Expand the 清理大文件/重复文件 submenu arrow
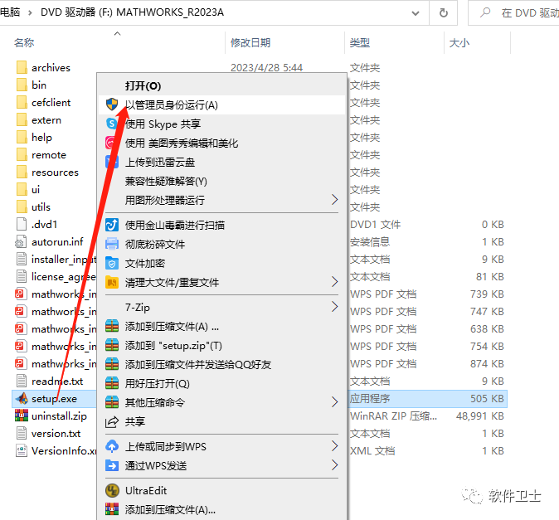Screen dimensions: 559x520 click(334, 282)
